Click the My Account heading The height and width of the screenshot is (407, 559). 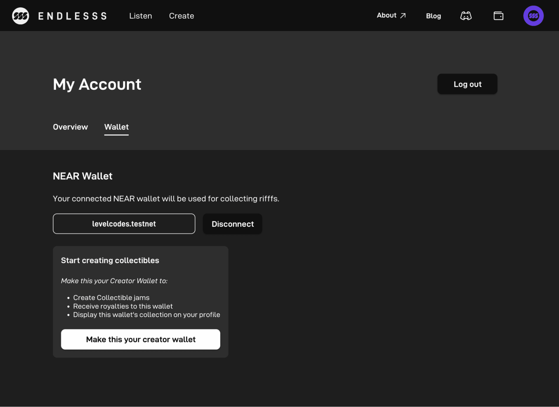(x=97, y=84)
